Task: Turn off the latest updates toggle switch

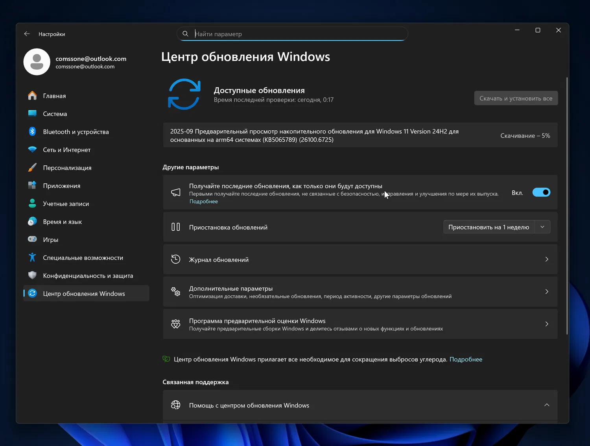Action: point(541,192)
